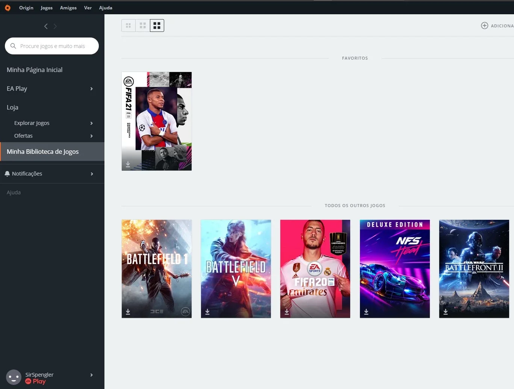This screenshot has width=514, height=389.
Task: Click the Origin logo icon
Action: (x=8, y=8)
